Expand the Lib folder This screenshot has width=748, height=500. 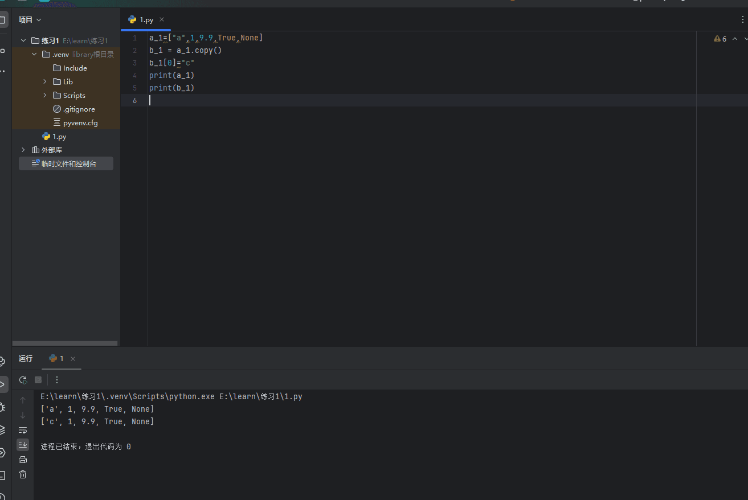tap(45, 82)
